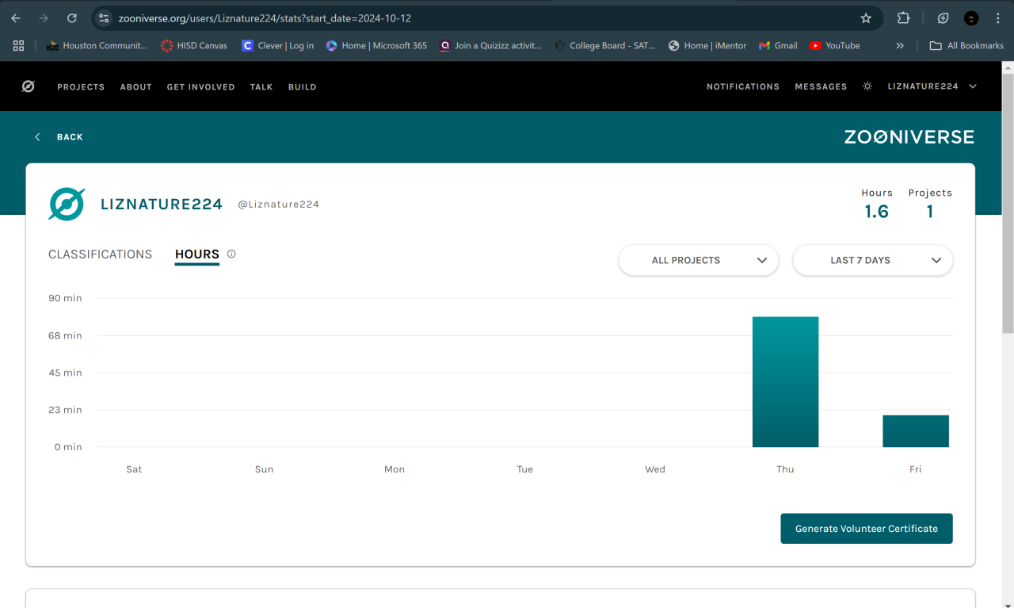Click the Thu axis label
Screen dimensions: 1014x608
[785, 469]
